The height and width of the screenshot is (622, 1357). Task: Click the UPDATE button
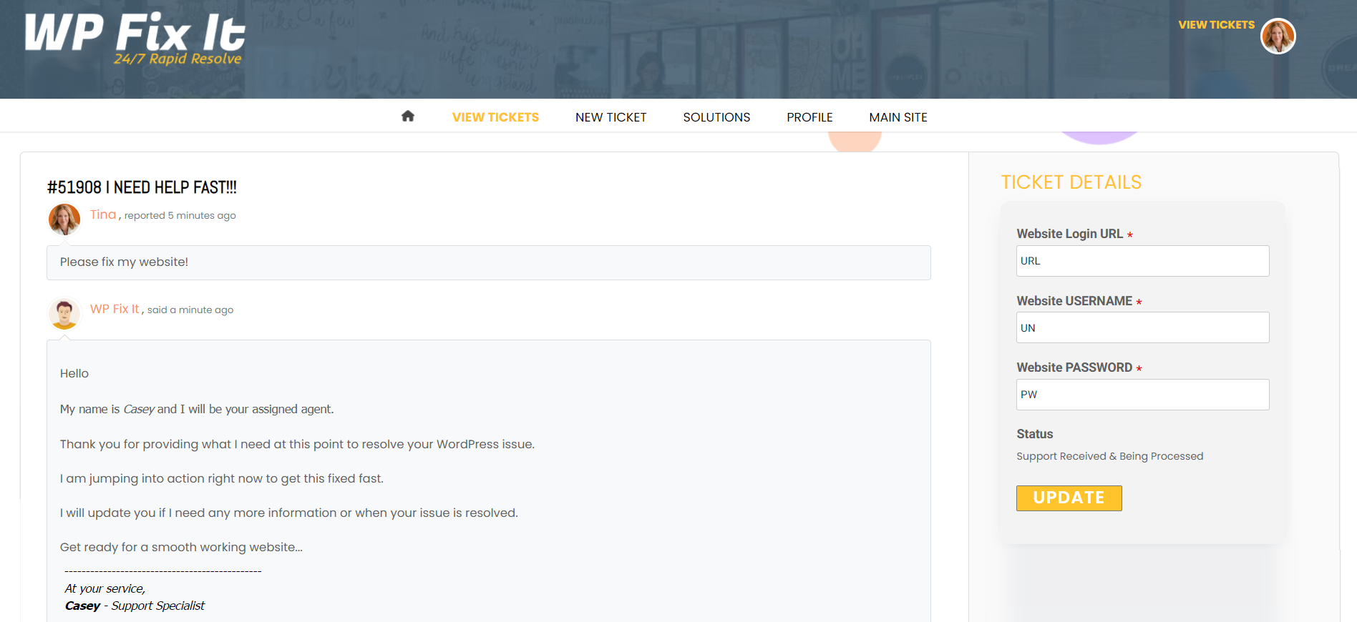click(x=1069, y=498)
